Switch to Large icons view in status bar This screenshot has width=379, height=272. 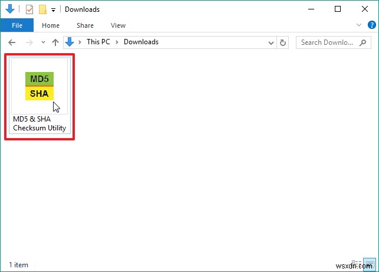pos(370,263)
